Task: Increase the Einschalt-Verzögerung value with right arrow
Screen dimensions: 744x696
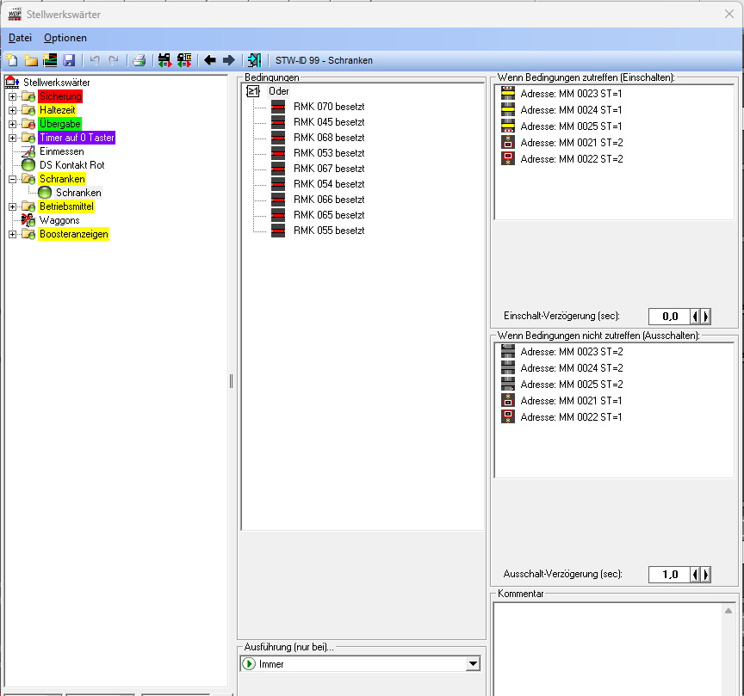Action: pos(707,317)
